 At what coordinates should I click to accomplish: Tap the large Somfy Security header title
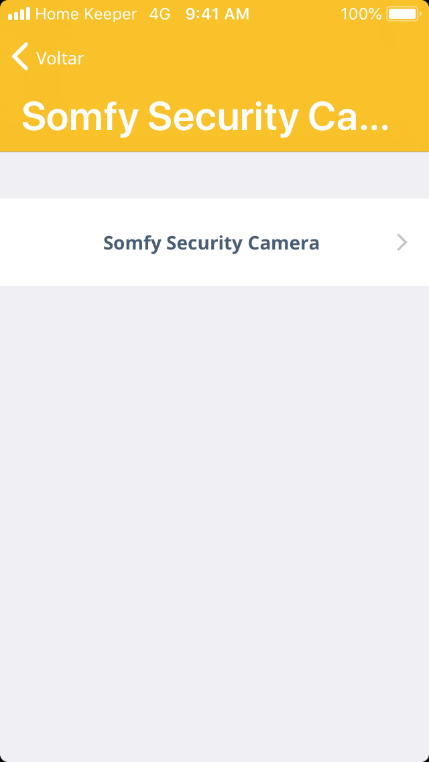[205, 116]
